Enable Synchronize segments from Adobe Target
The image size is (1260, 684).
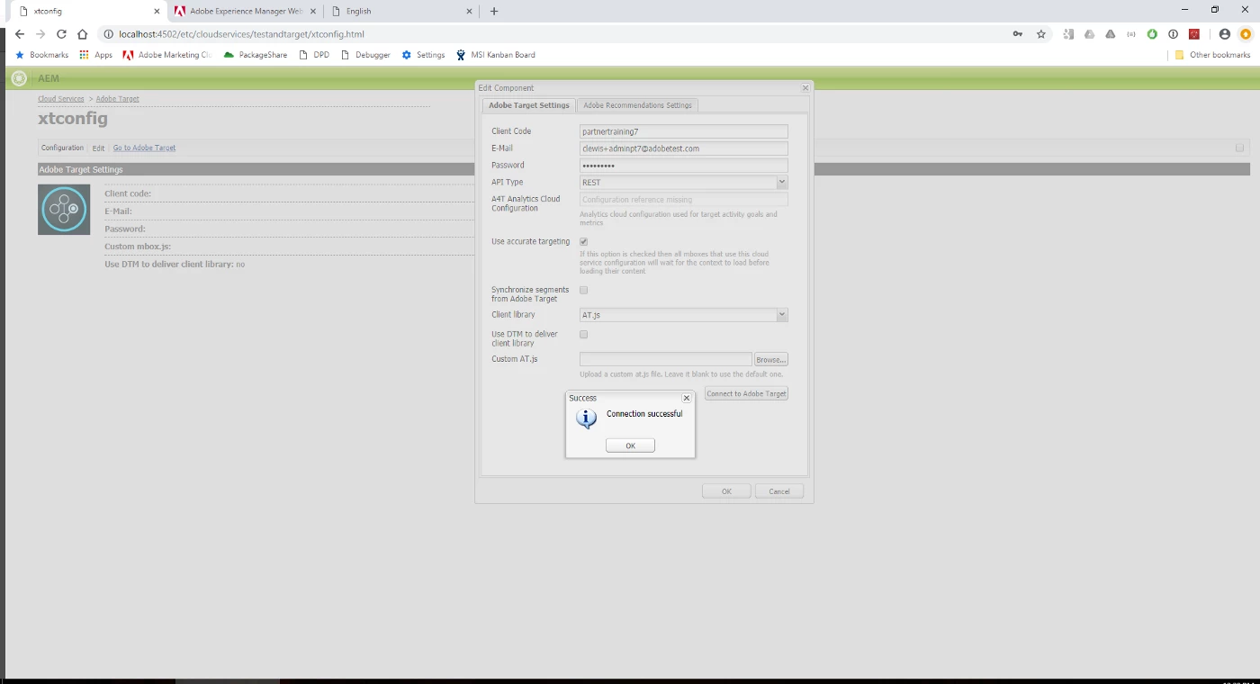coord(583,290)
